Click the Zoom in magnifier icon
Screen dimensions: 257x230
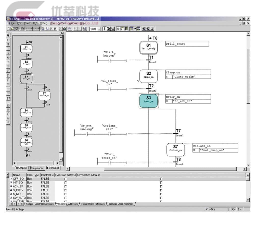tap(144, 29)
